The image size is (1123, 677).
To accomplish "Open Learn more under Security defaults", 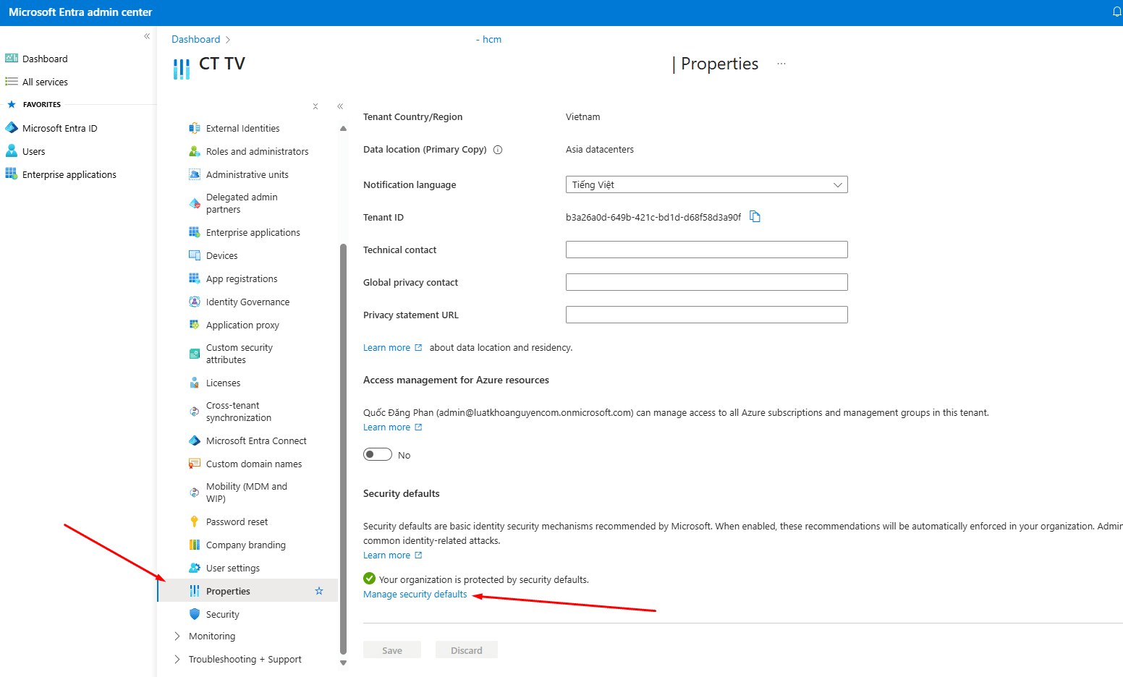I will pyautogui.click(x=392, y=555).
